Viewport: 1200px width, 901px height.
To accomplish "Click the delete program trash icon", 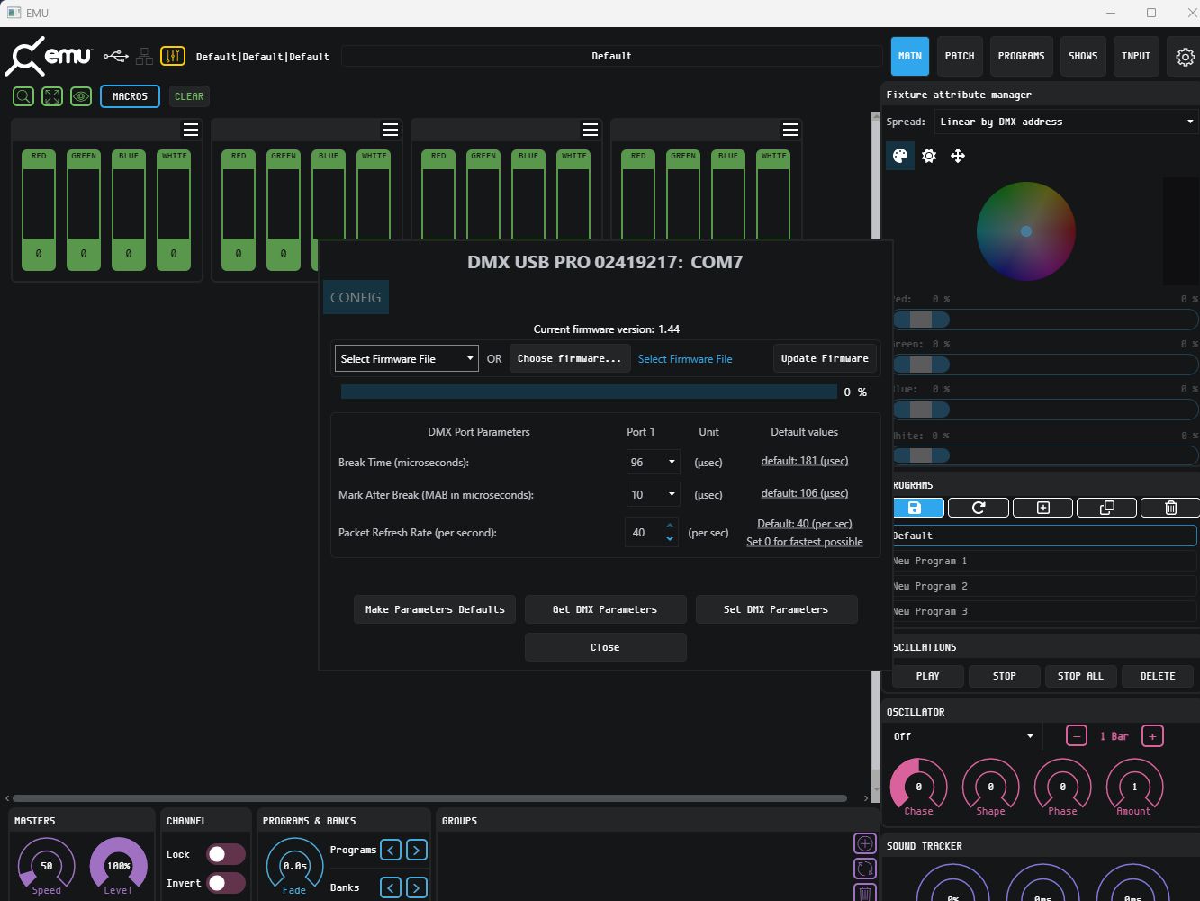I will [1170, 508].
